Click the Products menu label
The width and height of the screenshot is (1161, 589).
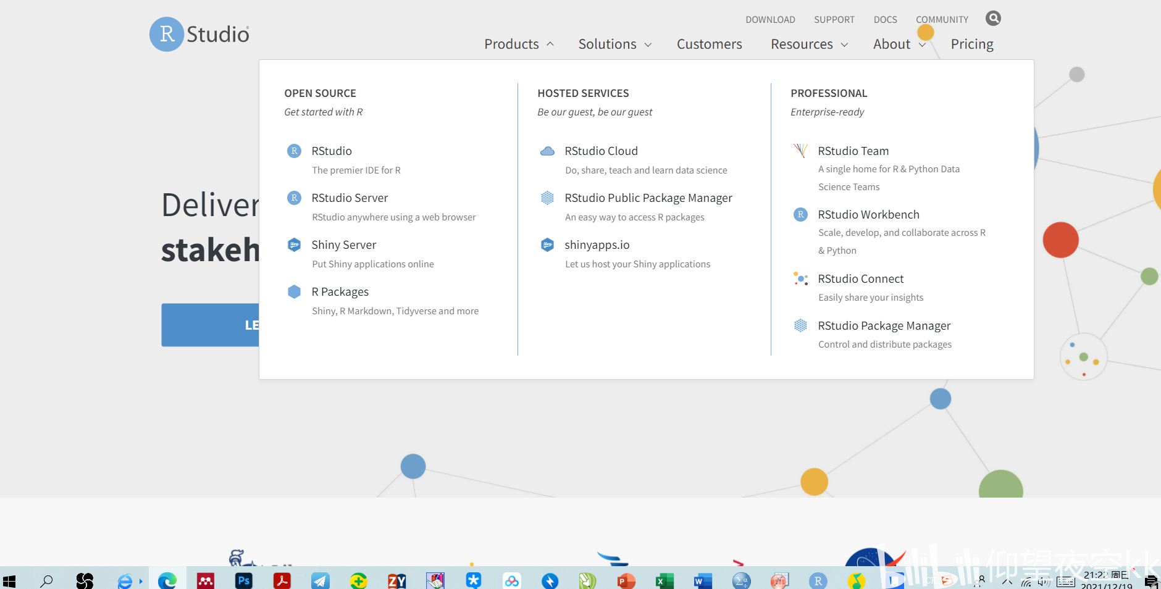click(x=511, y=44)
